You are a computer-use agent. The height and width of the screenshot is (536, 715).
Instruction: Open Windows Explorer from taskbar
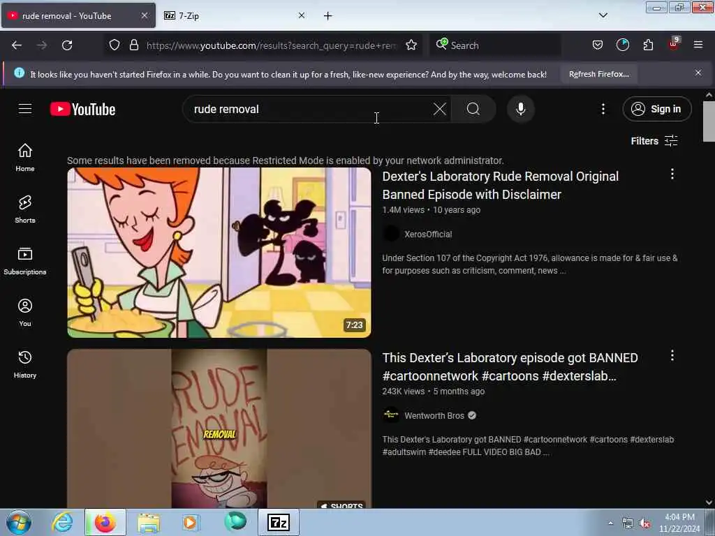149,522
